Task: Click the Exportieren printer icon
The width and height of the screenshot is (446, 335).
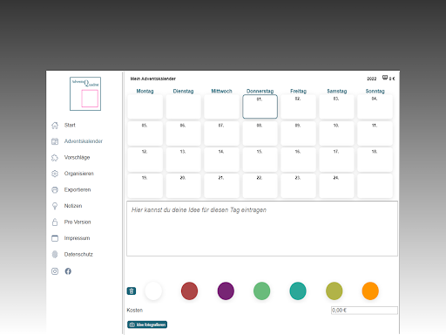Action: pyautogui.click(x=55, y=190)
